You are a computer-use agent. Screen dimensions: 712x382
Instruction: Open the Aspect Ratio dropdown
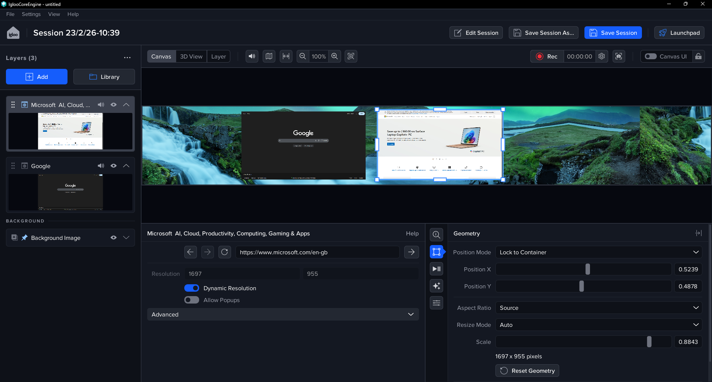pyautogui.click(x=599, y=308)
